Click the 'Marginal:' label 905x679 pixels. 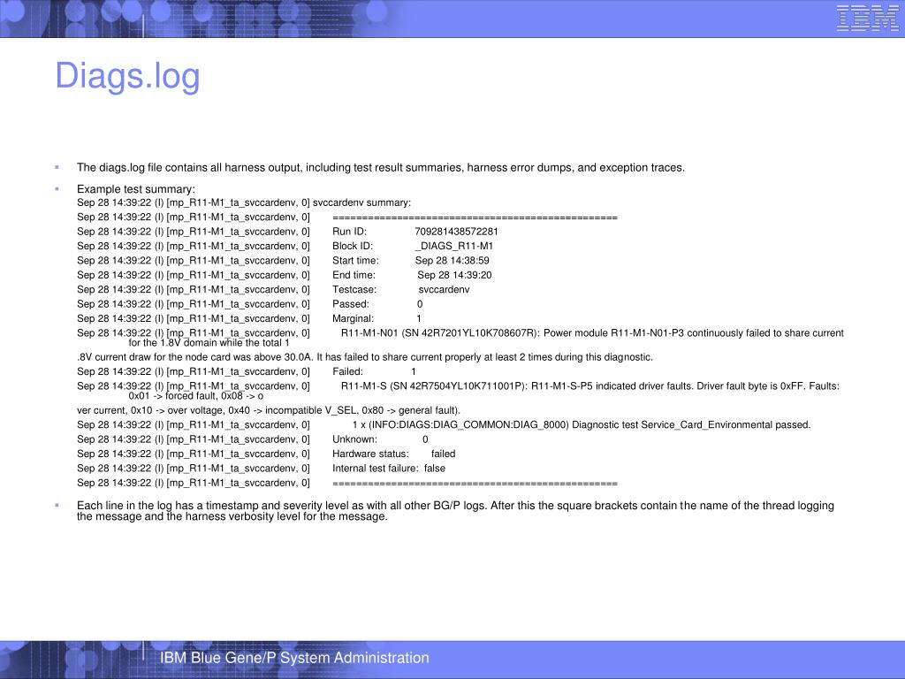(x=354, y=318)
